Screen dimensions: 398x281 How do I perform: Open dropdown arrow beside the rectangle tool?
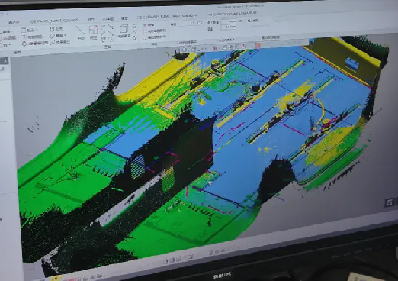pos(37,30)
